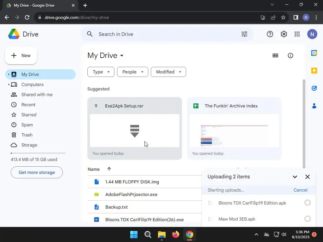Install Google Drive app icon in address bar
This screenshot has width=323, height=242.
(x=263, y=18)
